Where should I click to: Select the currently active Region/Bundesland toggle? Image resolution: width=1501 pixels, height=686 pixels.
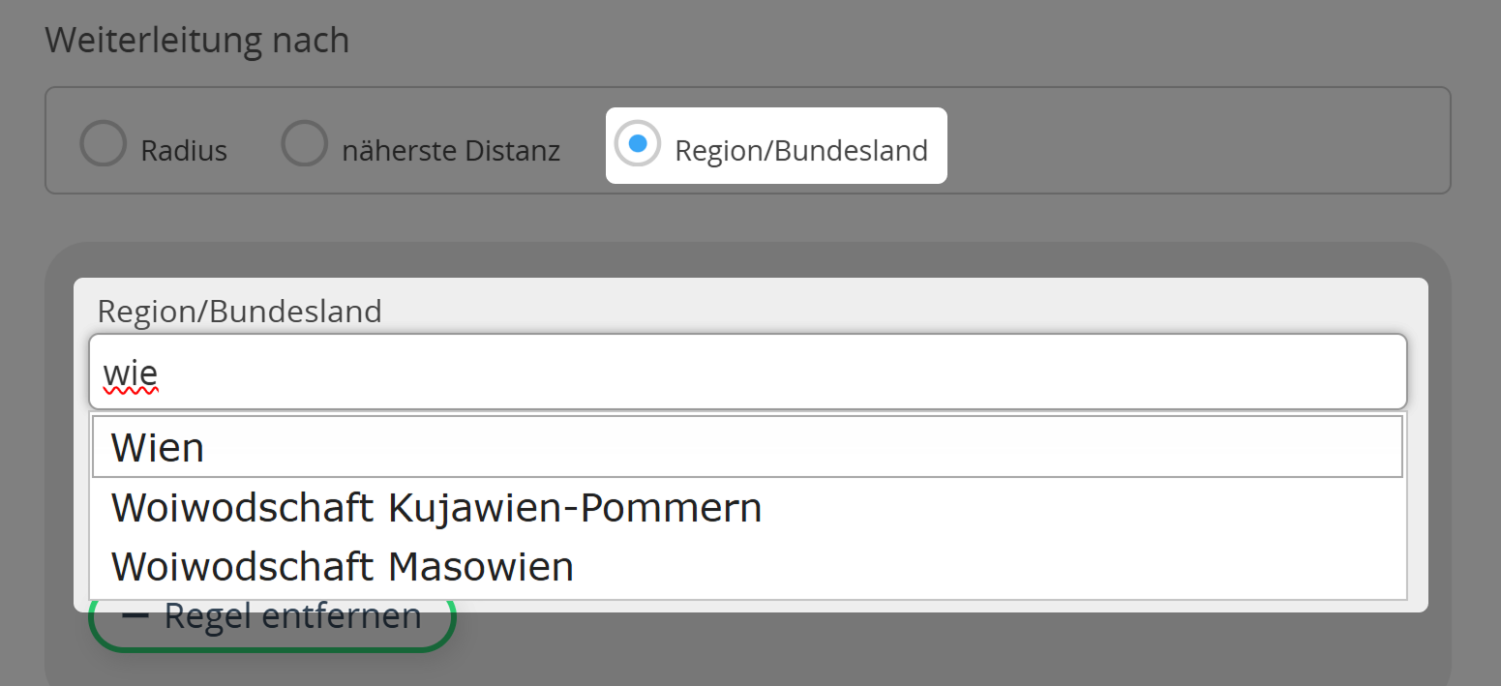[774, 145]
